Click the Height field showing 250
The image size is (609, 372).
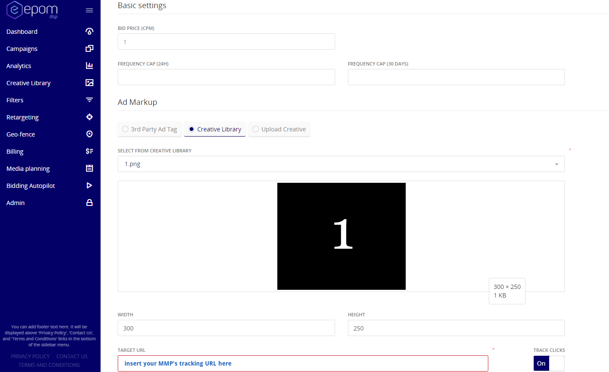[x=456, y=328]
